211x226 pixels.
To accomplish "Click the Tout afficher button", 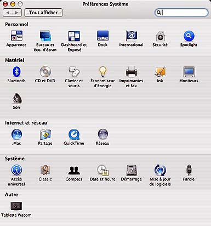I will 43,13.
